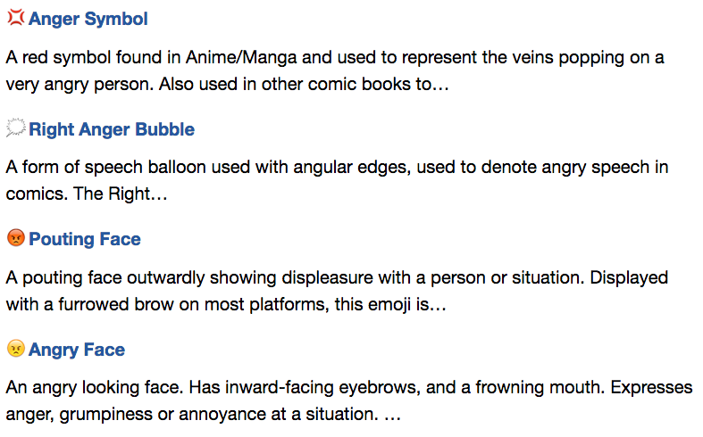Click the word 'balloon' in the second description
This screenshot has height=437, width=703.
pos(177,167)
